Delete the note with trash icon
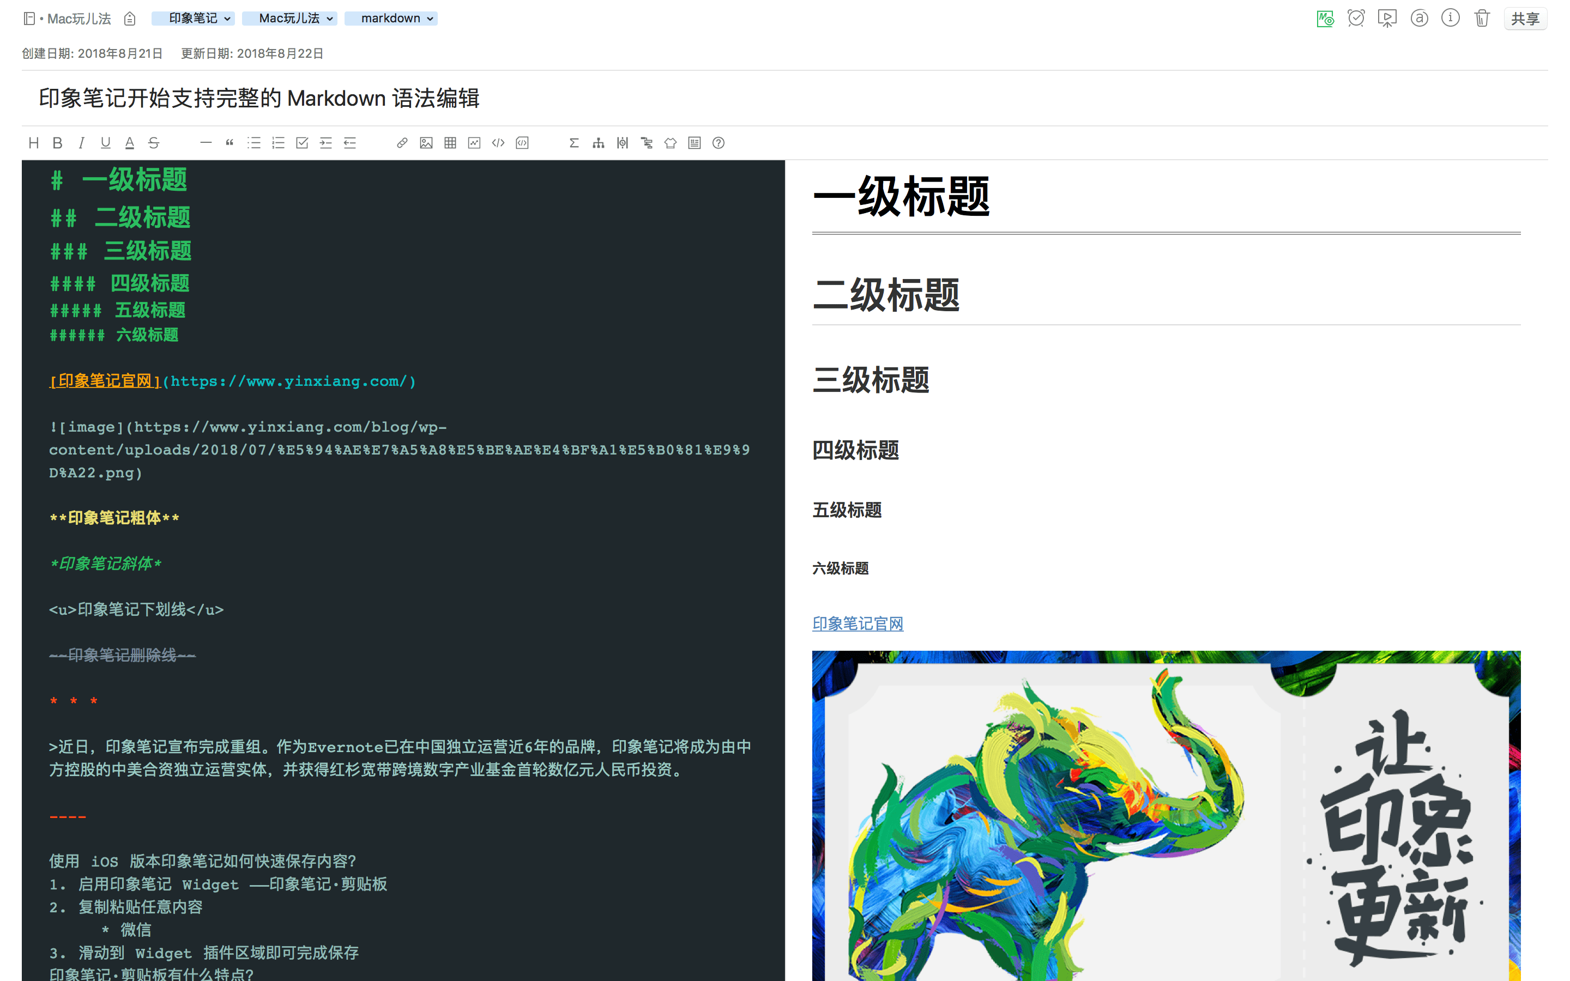The height and width of the screenshot is (981, 1570). point(1482,18)
